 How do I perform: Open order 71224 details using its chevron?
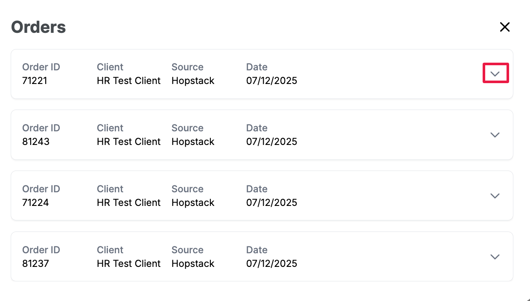click(x=495, y=196)
